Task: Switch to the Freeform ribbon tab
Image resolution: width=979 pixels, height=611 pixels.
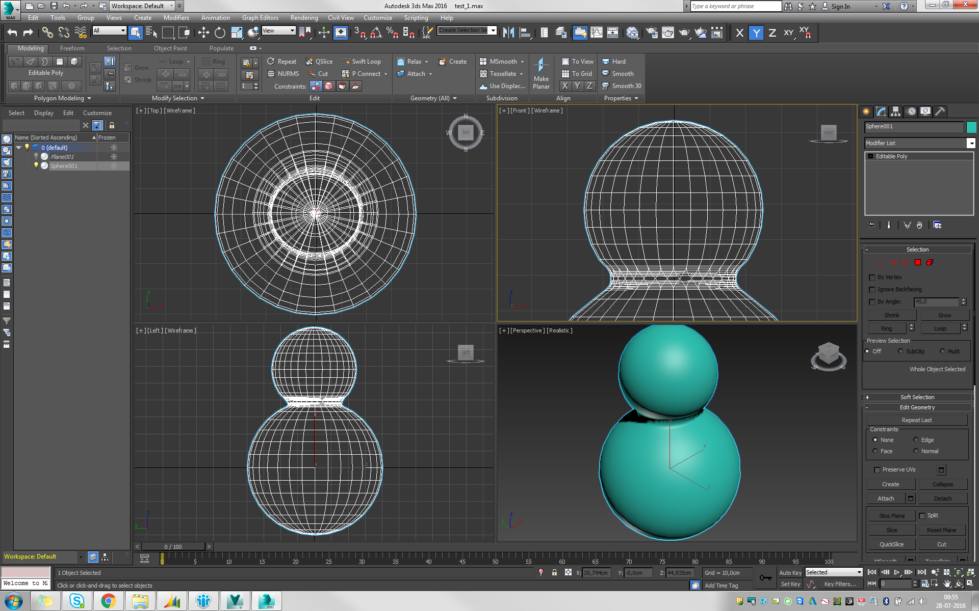Action: click(x=72, y=48)
